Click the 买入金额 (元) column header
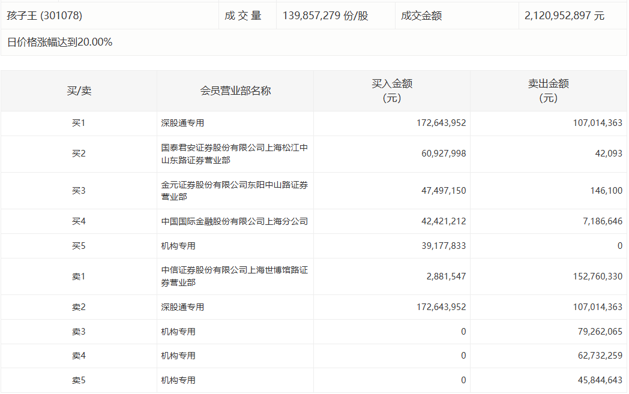 pos(392,91)
